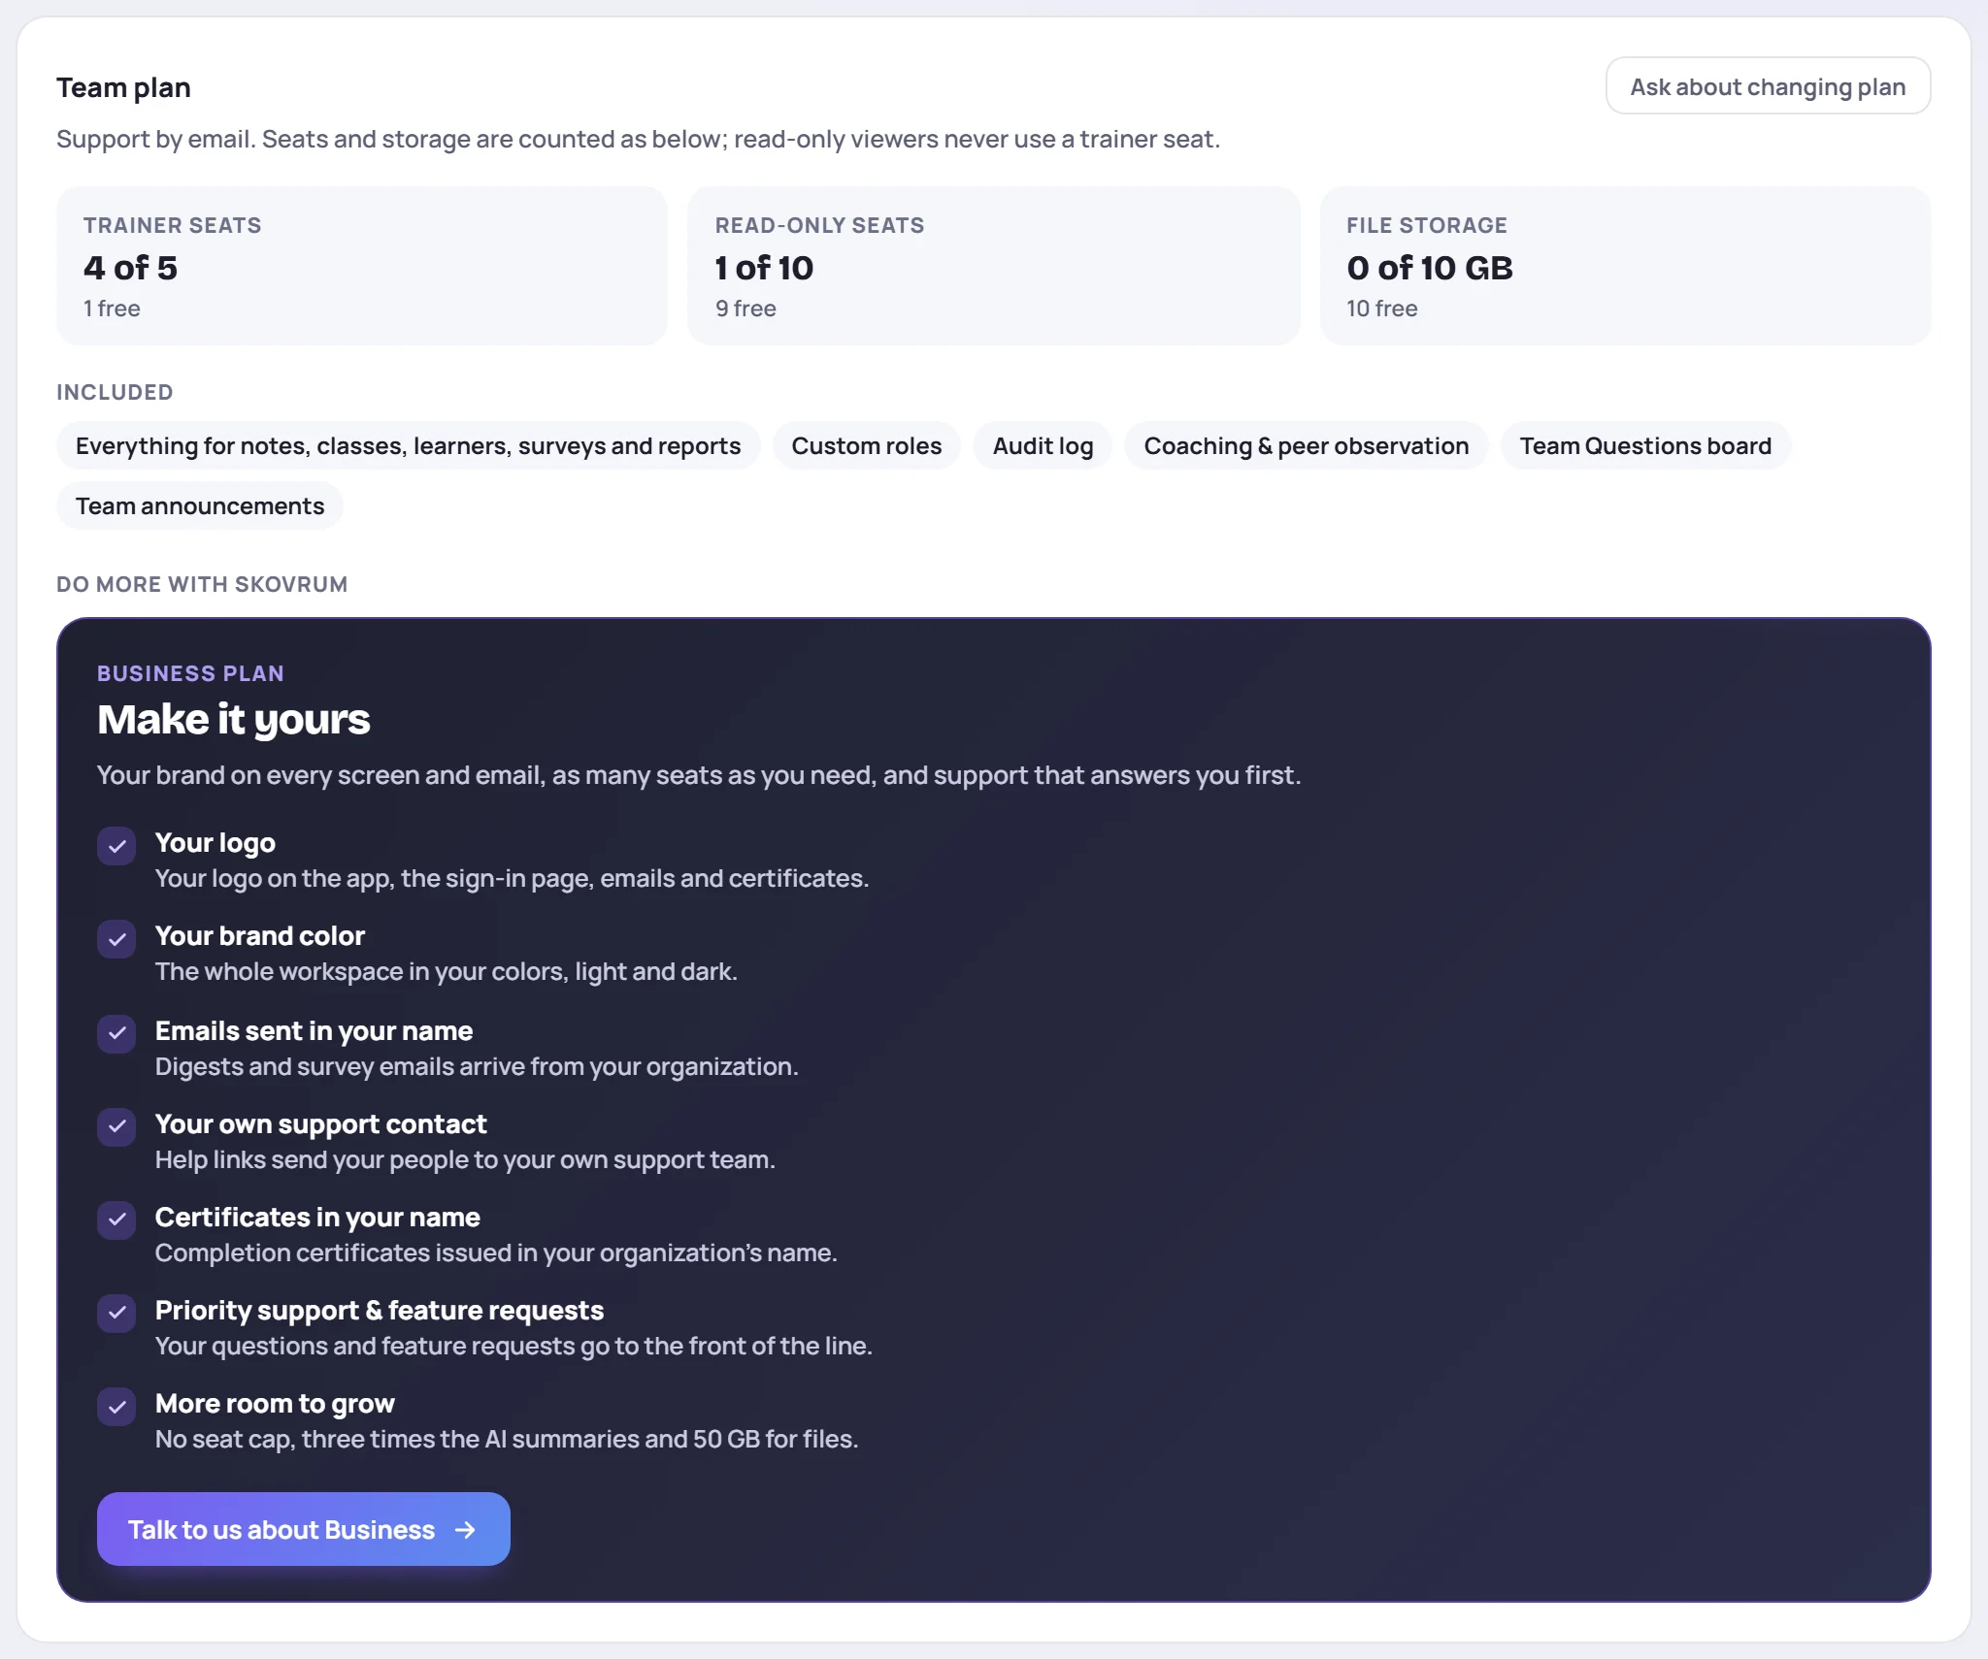1988x1659 pixels.
Task: Click the checkmark beside Priority support & feature requests
Action: [x=116, y=1313]
